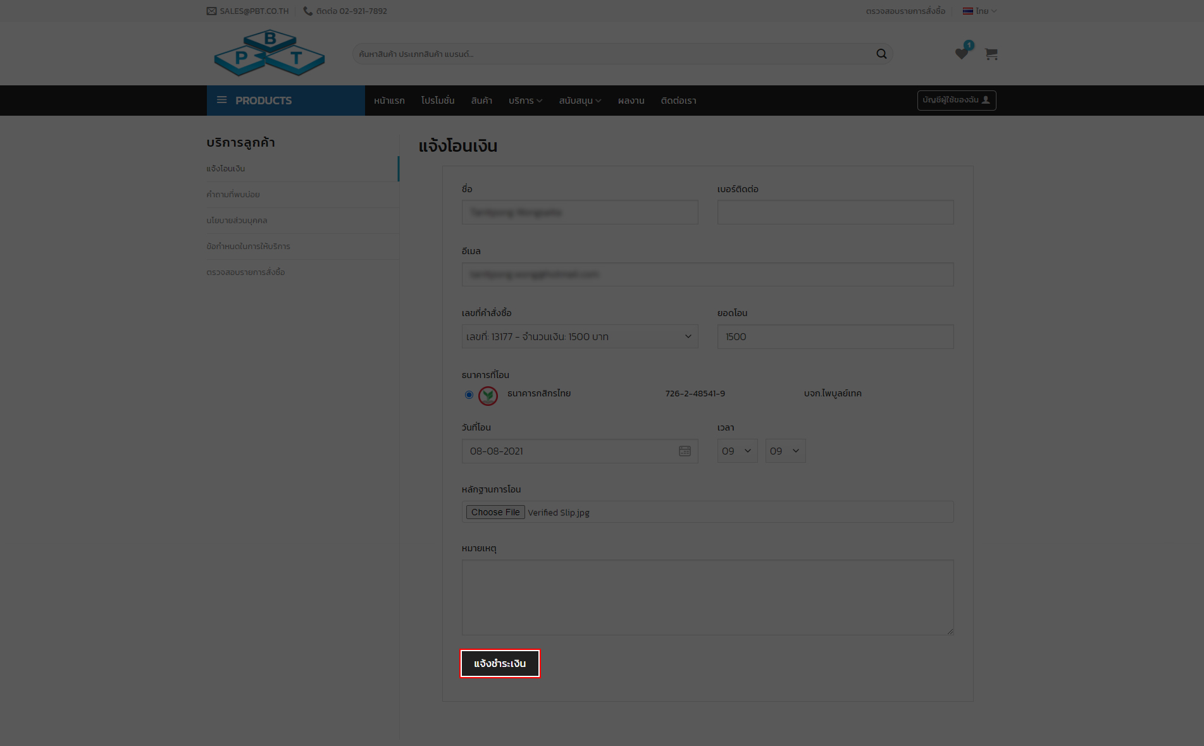Viewport: 1204px width, 746px height.
Task: Open the PRODUCTS category menu
Action: [x=286, y=101]
